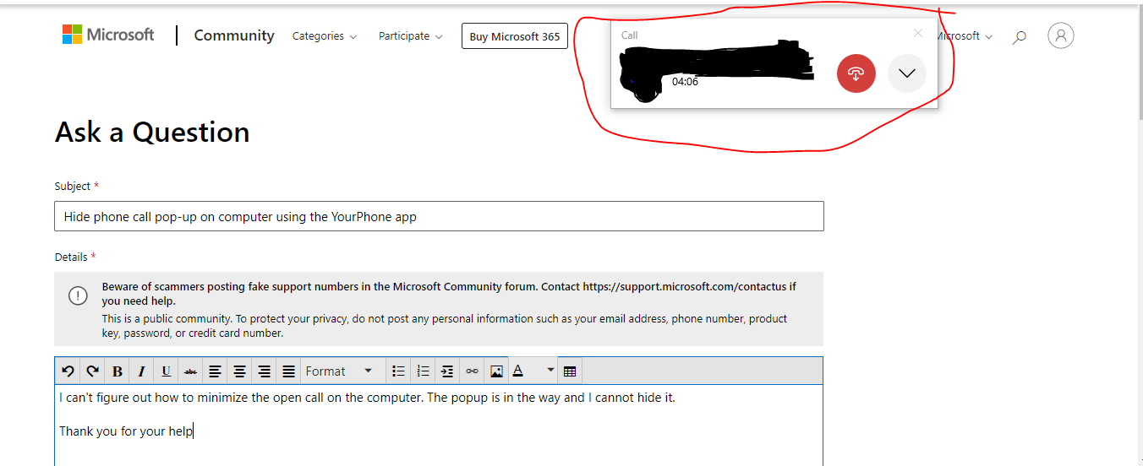
Task: Click the warning info circle icon
Action: click(78, 295)
